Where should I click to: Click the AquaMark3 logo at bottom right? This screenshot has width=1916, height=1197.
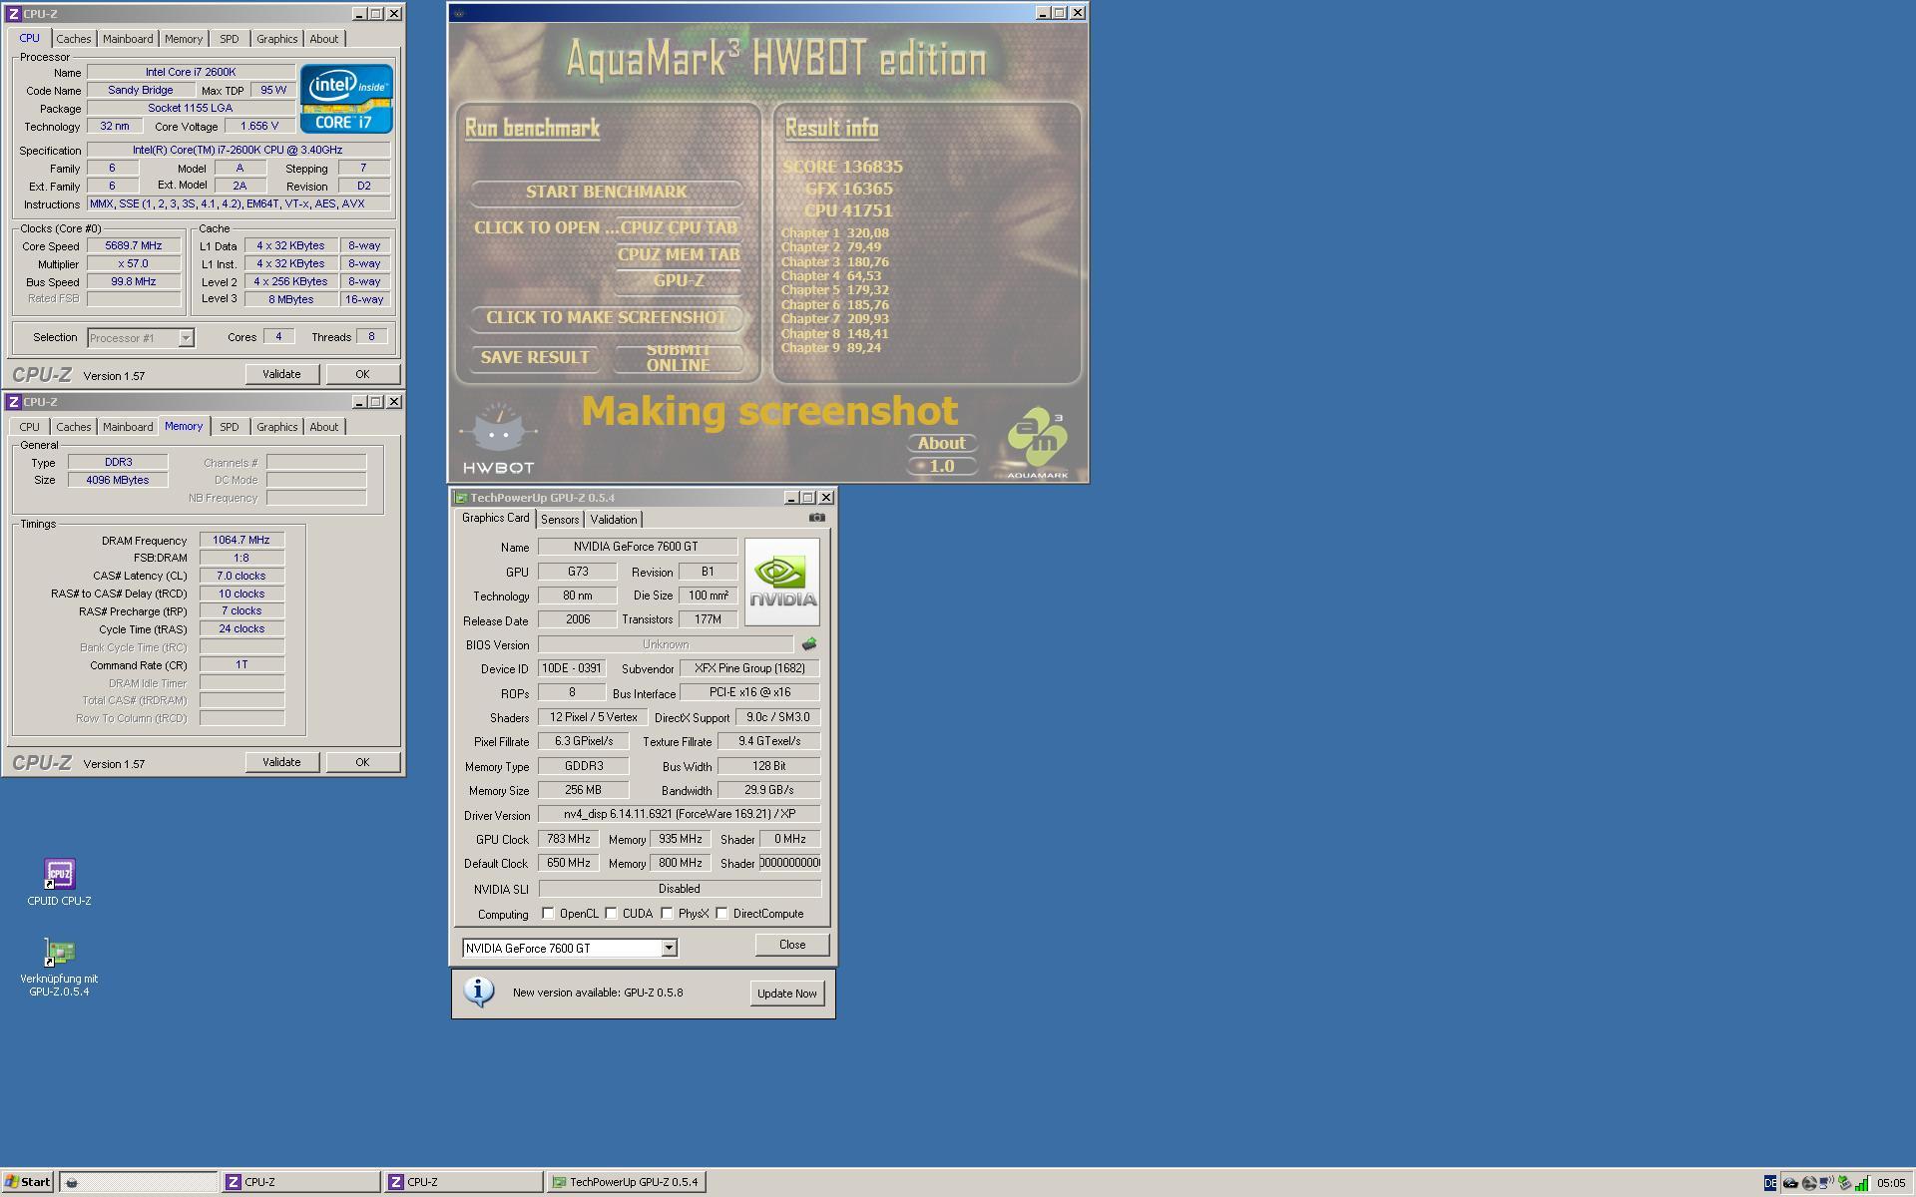(x=1038, y=442)
